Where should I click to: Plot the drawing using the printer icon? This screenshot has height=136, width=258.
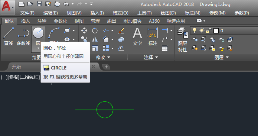[57, 4]
